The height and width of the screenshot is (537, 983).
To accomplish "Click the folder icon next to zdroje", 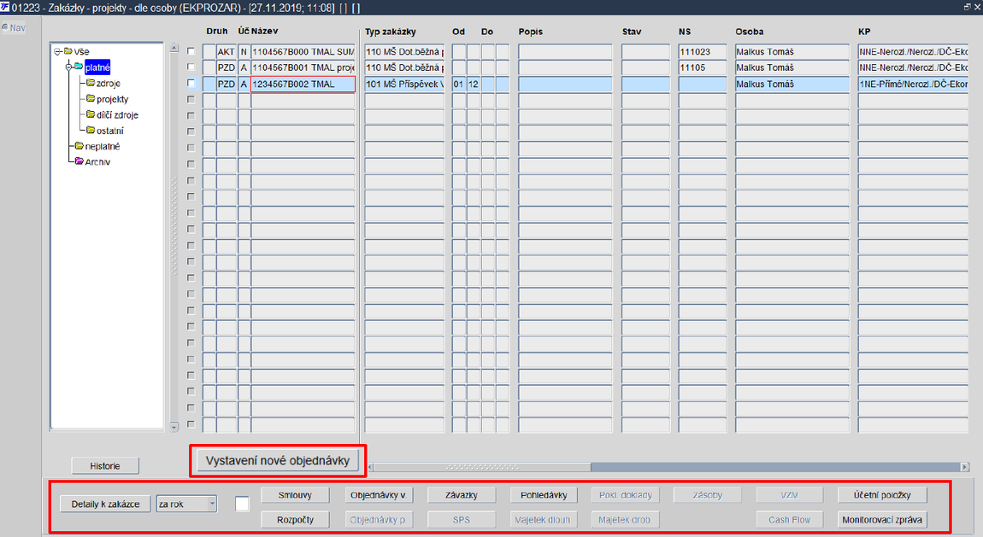I will (x=91, y=83).
